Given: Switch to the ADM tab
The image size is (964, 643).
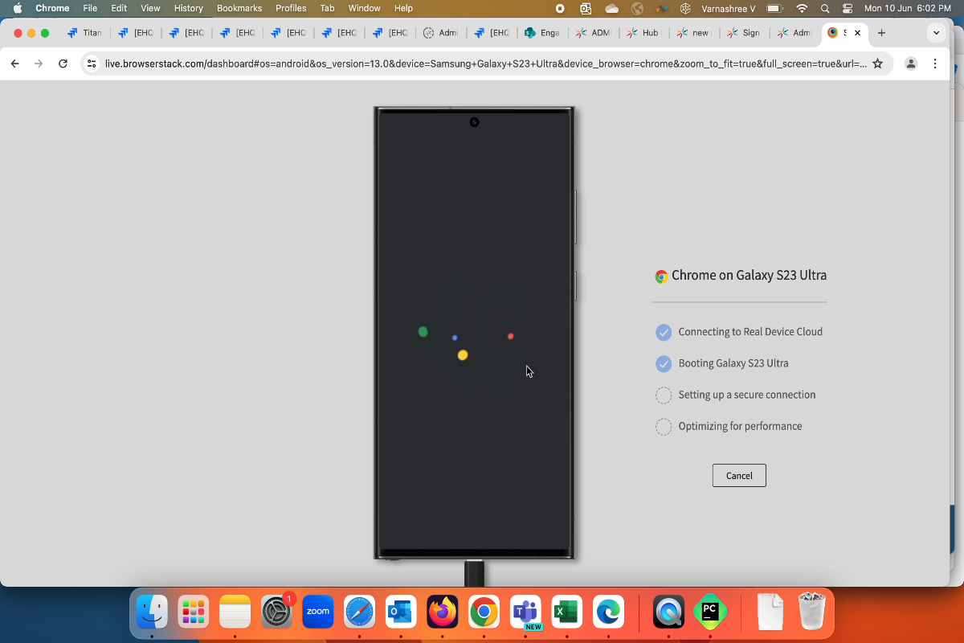Looking at the screenshot, I should (x=593, y=33).
